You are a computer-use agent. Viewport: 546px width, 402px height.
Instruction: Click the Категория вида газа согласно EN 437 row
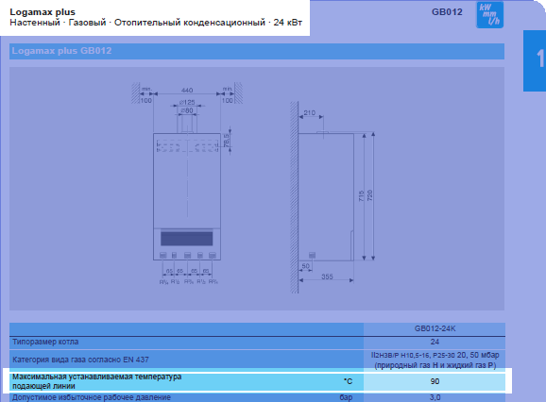[257, 360]
